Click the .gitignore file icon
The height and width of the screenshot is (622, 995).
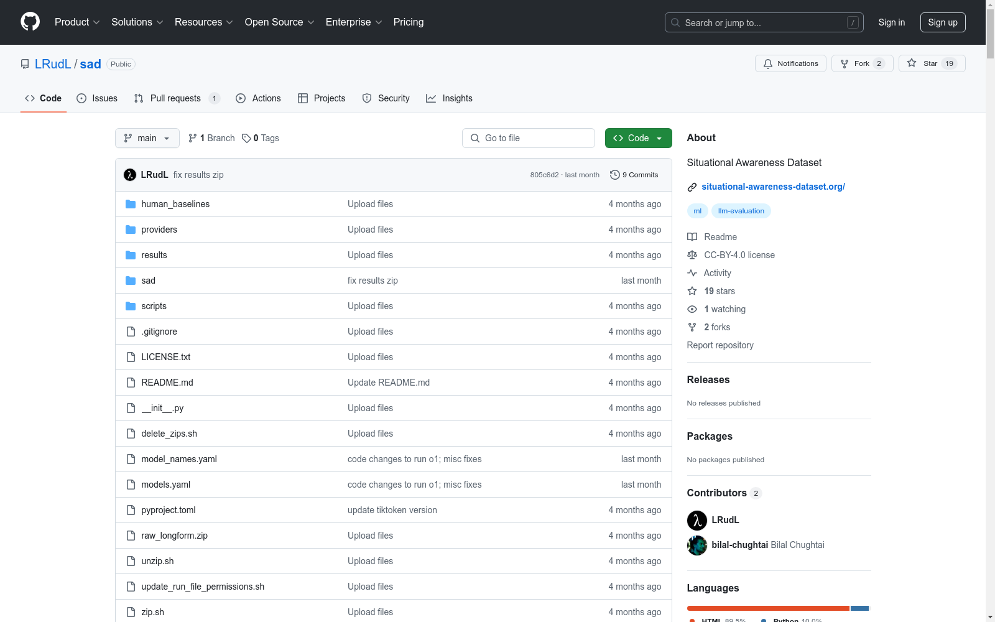[131, 332]
